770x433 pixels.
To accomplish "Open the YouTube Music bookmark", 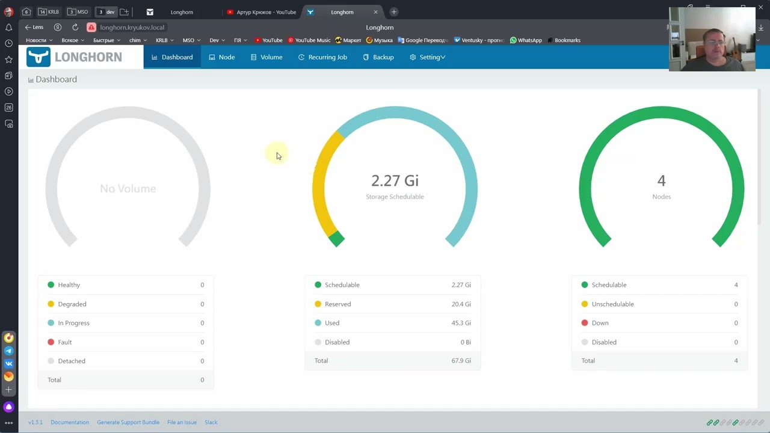I will tap(309, 40).
